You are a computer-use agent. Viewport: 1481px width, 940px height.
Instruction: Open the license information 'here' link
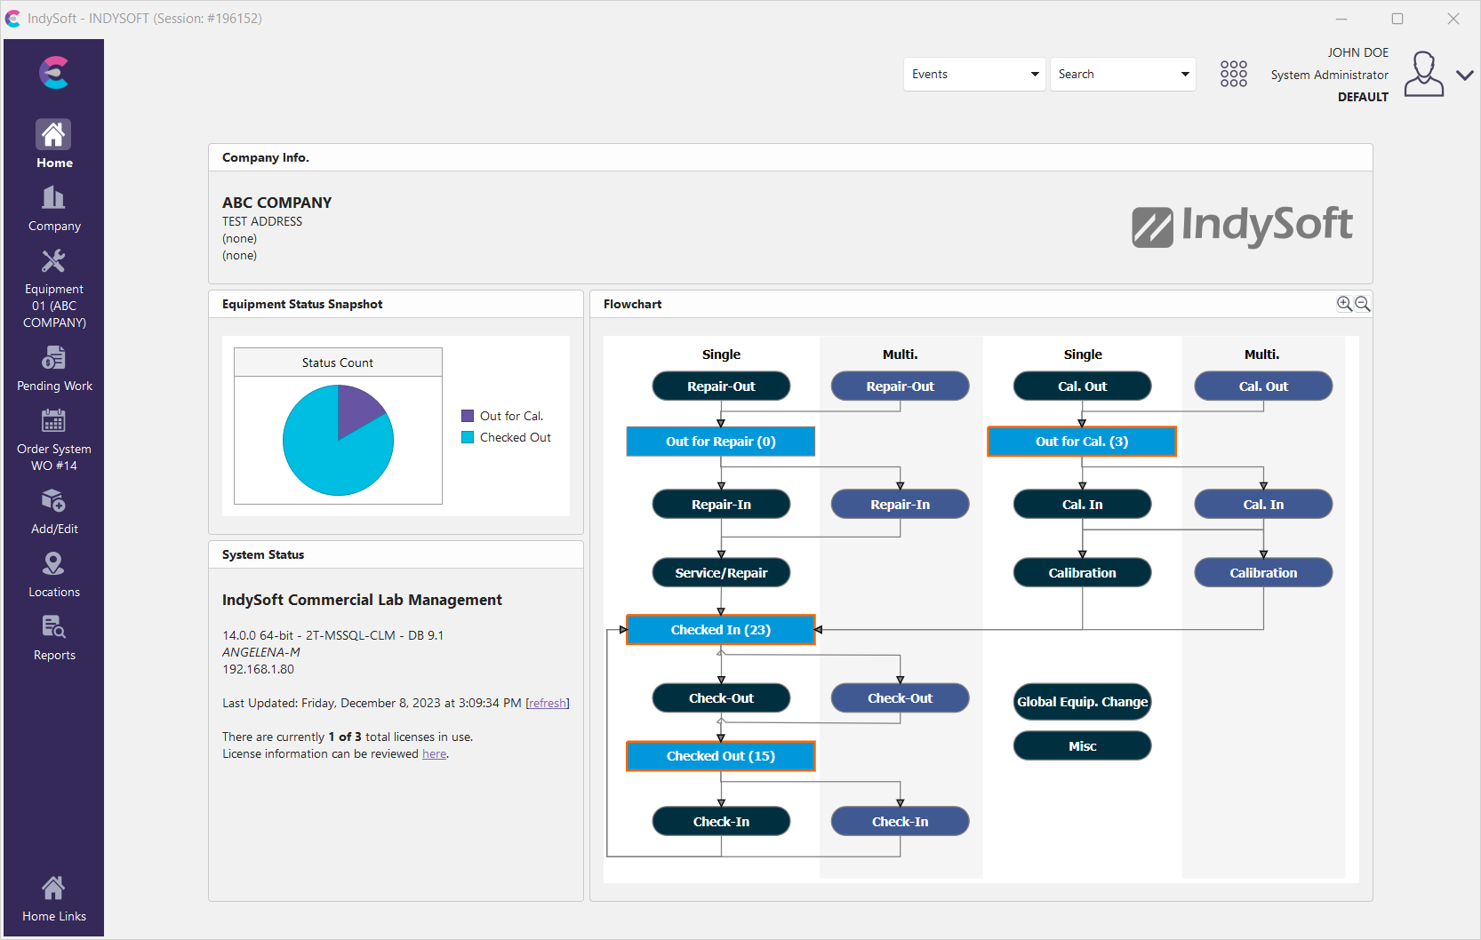(434, 754)
